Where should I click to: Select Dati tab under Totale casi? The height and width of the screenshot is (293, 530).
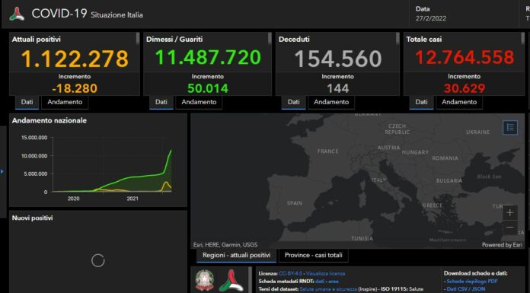coord(422,102)
